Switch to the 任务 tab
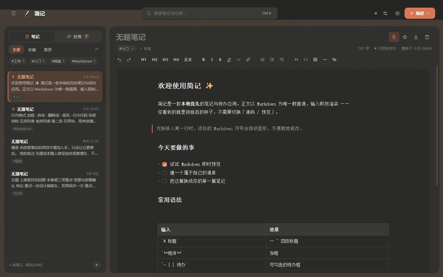Screen dimensions: 443x277 [x=78, y=37]
